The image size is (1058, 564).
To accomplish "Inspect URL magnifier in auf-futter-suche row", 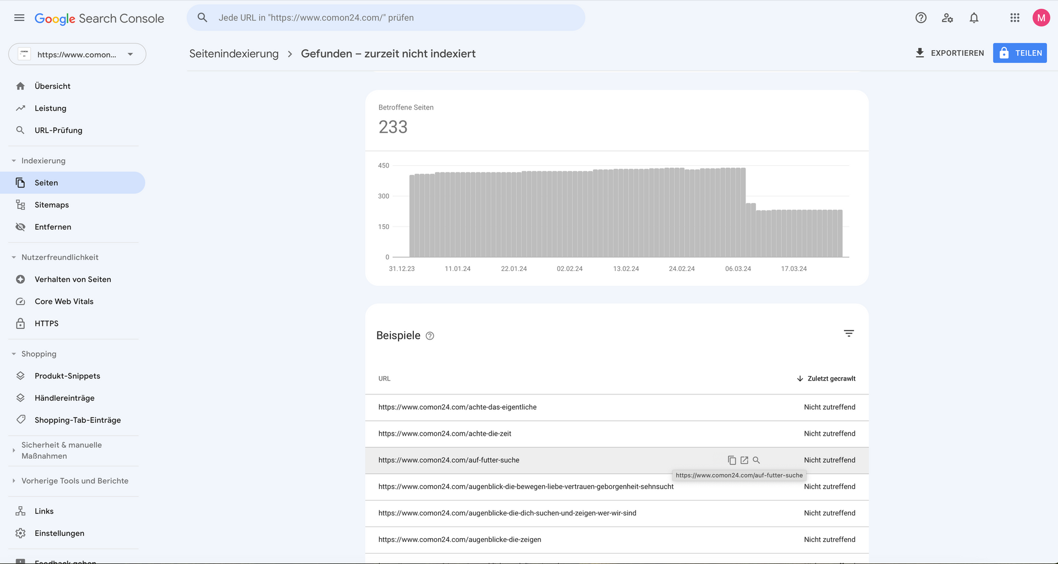I will (757, 460).
